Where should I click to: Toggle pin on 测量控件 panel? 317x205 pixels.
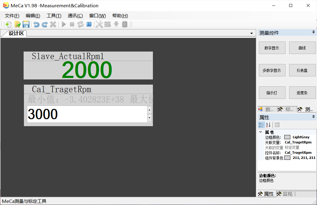click(313, 32)
